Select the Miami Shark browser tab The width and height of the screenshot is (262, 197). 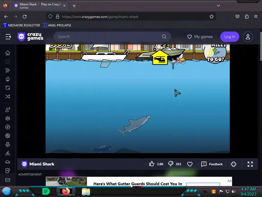click(x=40, y=6)
